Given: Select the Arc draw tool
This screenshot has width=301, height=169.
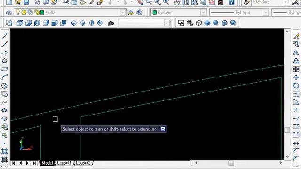Looking at the screenshot, I should (x=4, y=77).
